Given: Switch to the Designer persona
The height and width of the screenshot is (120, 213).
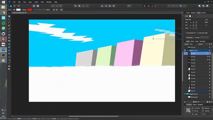Looking at the screenshot, I should click(11, 6).
